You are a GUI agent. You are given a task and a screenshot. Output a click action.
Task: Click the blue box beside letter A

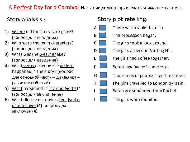pos(103,28)
